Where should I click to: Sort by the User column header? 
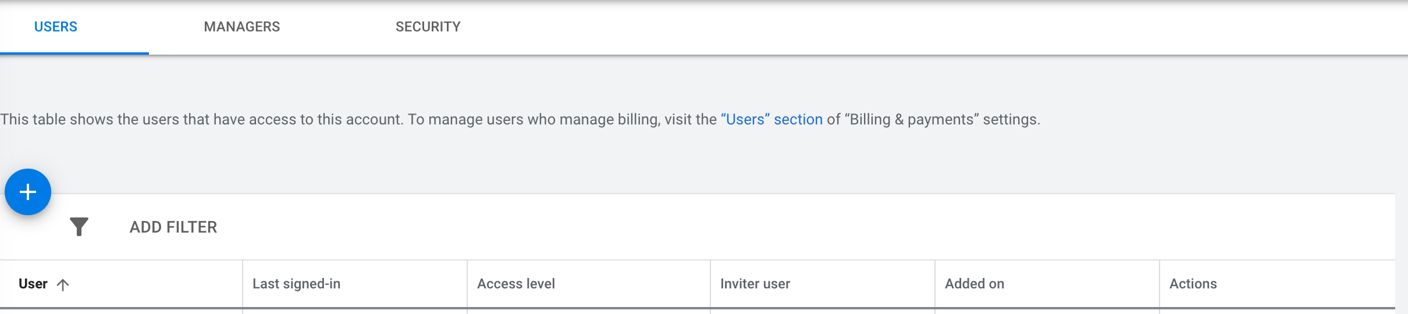click(33, 284)
